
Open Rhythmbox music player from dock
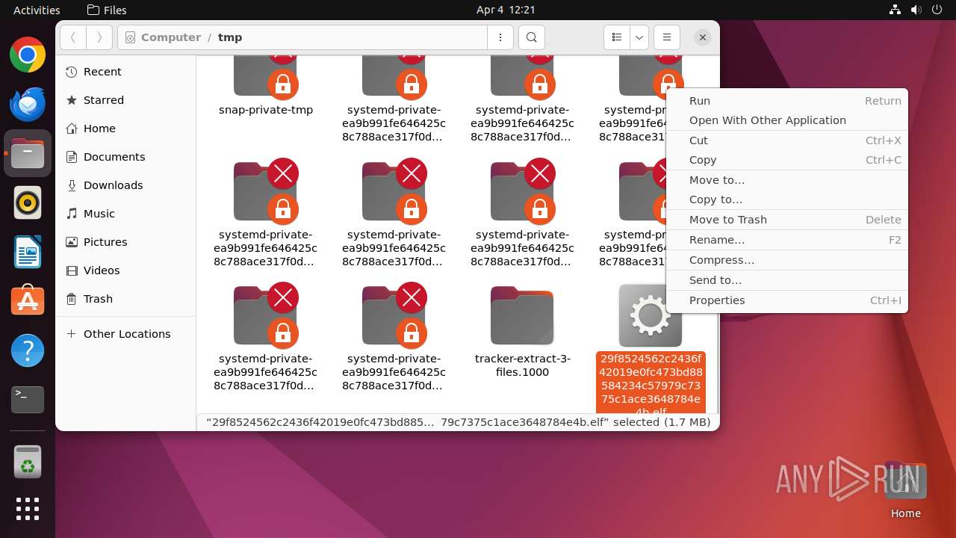click(28, 202)
